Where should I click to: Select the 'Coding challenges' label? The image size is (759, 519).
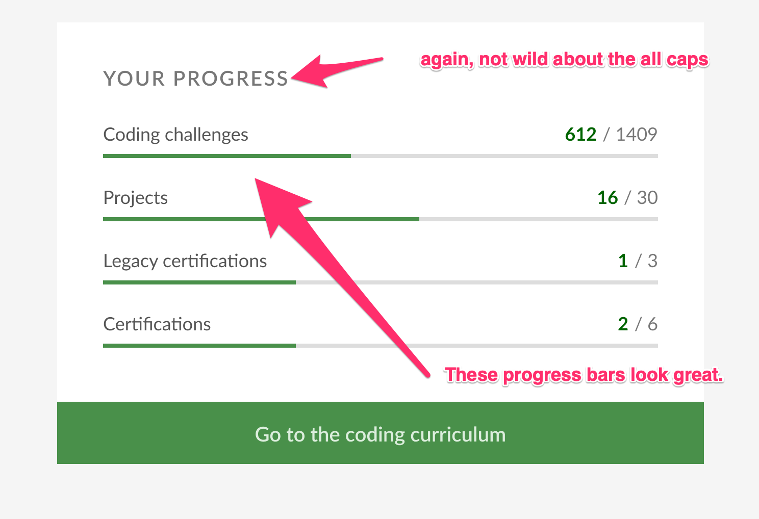[x=175, y=134]
